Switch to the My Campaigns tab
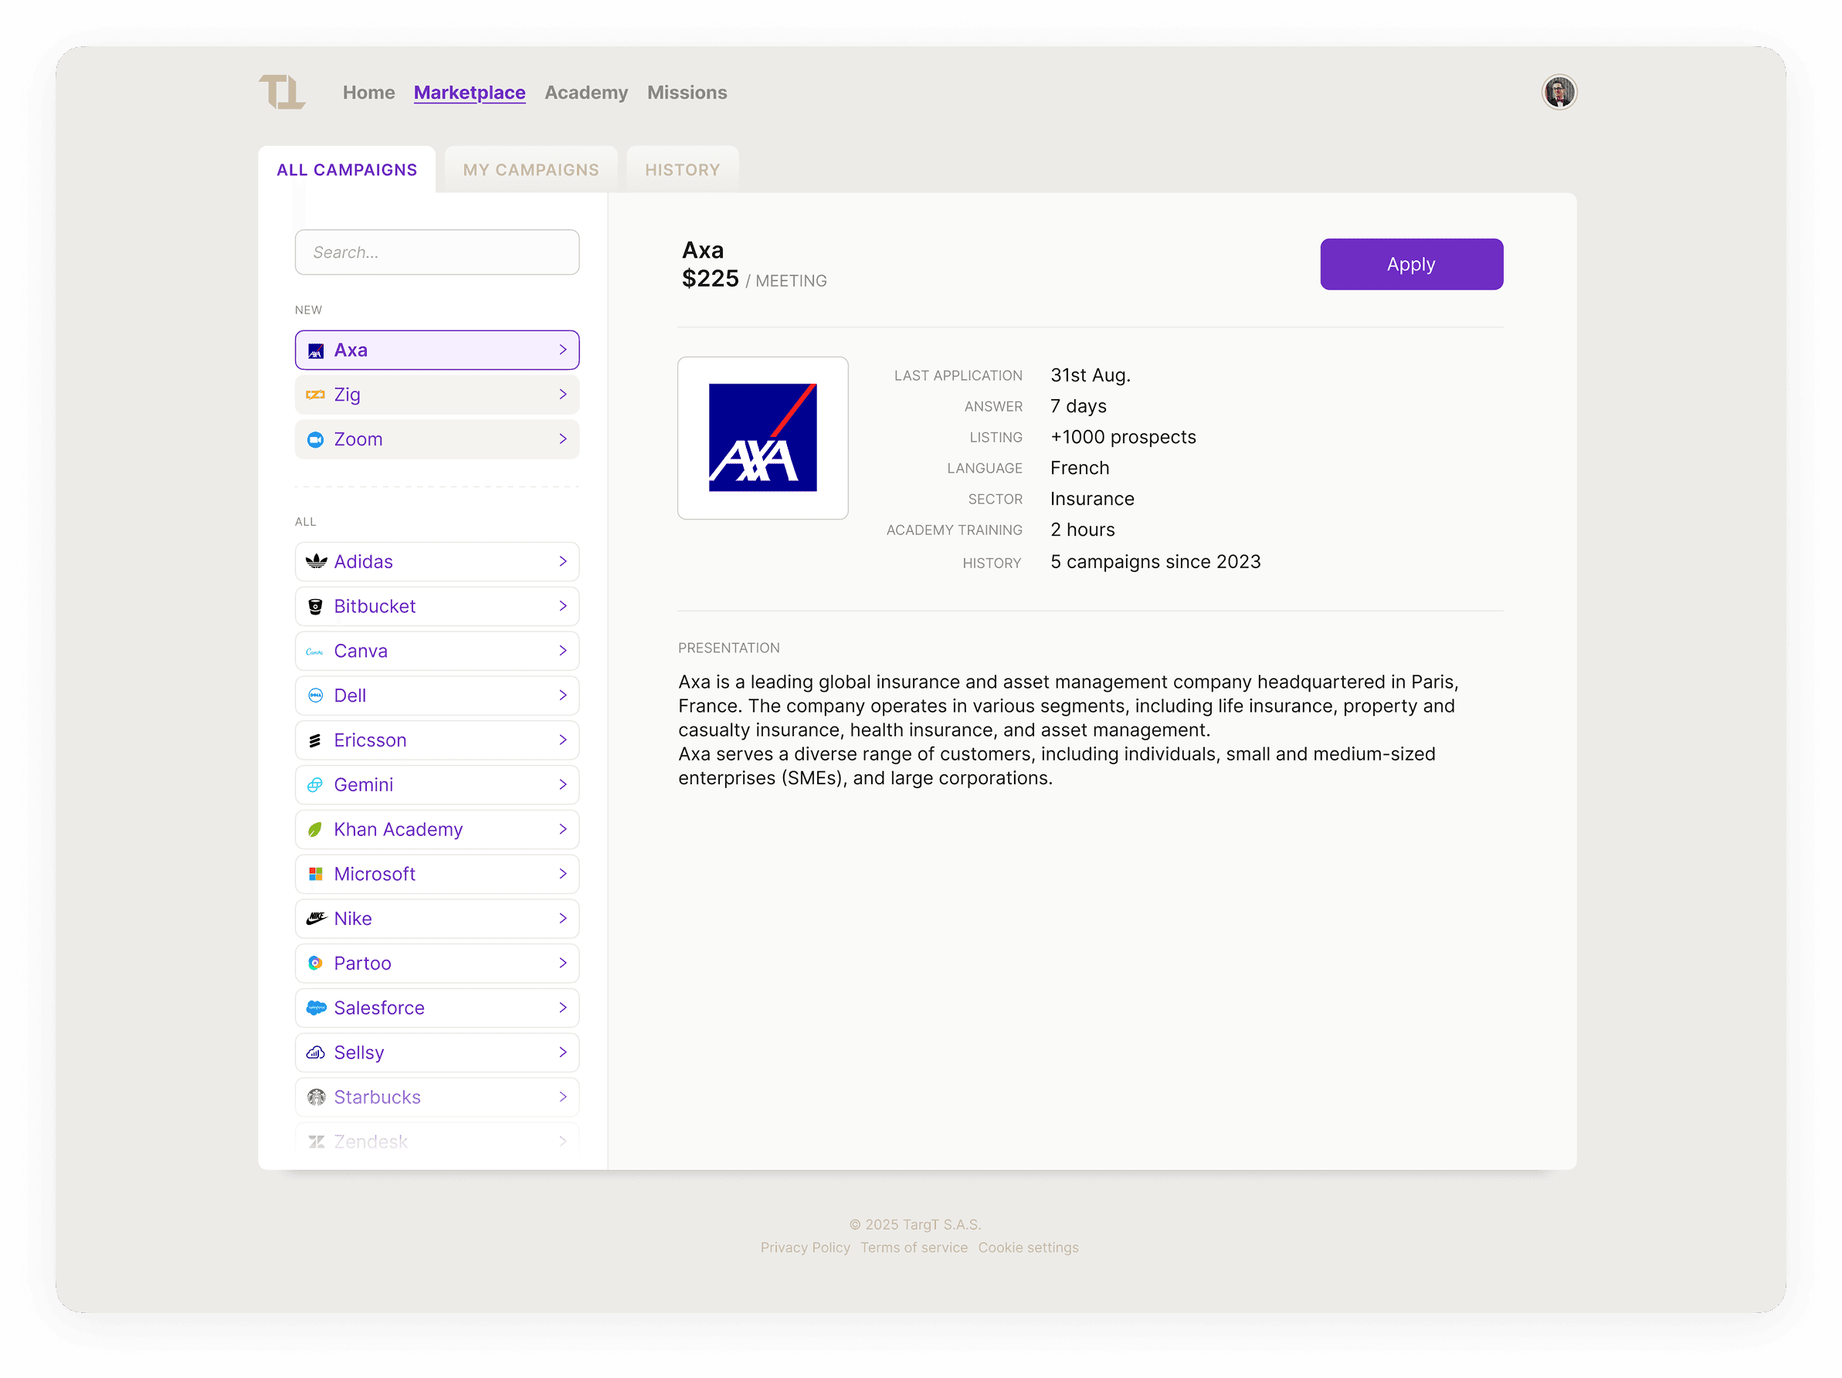 531,170
